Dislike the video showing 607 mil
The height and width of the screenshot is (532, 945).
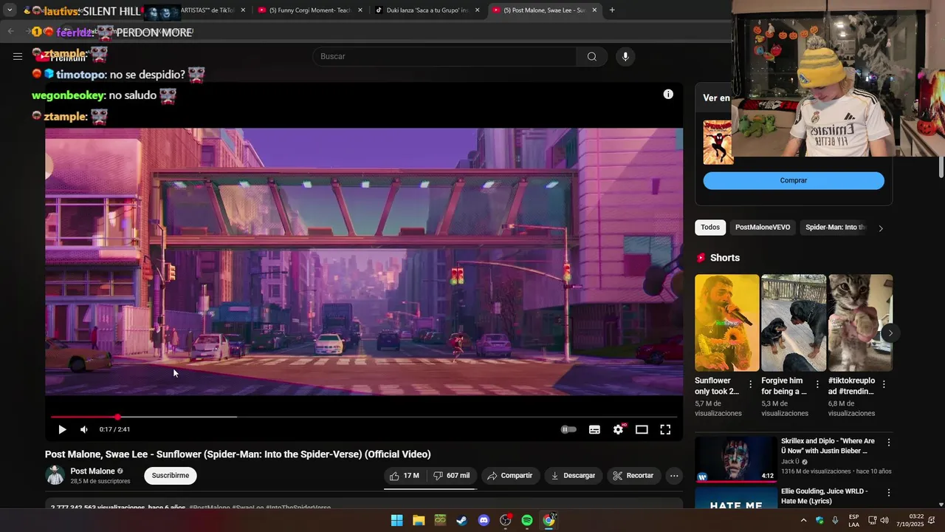(452, 476)
